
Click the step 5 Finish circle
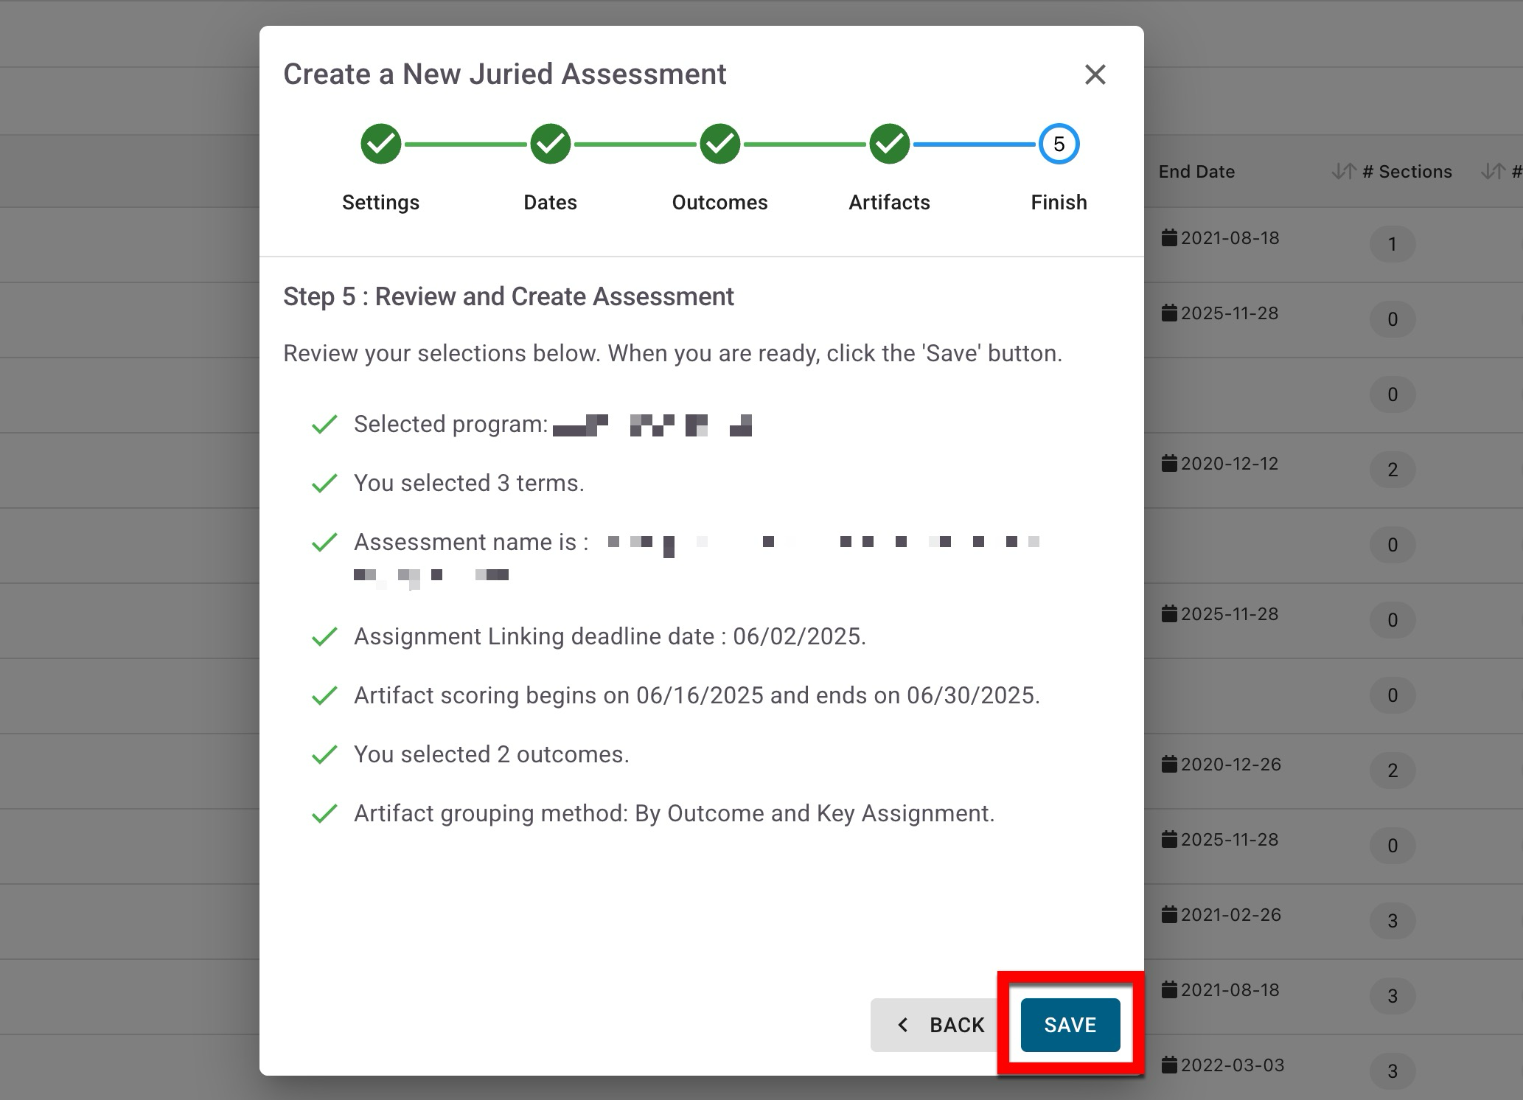click(1059, 144)
